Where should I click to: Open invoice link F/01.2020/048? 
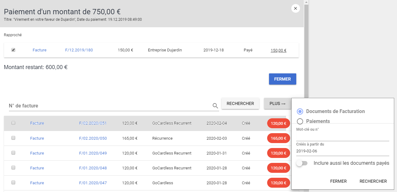click(x=93, y=168)
